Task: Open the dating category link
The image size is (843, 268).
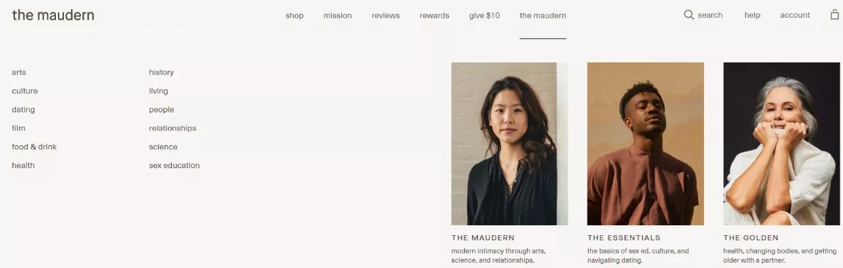Action: click(x=23, y=110)
